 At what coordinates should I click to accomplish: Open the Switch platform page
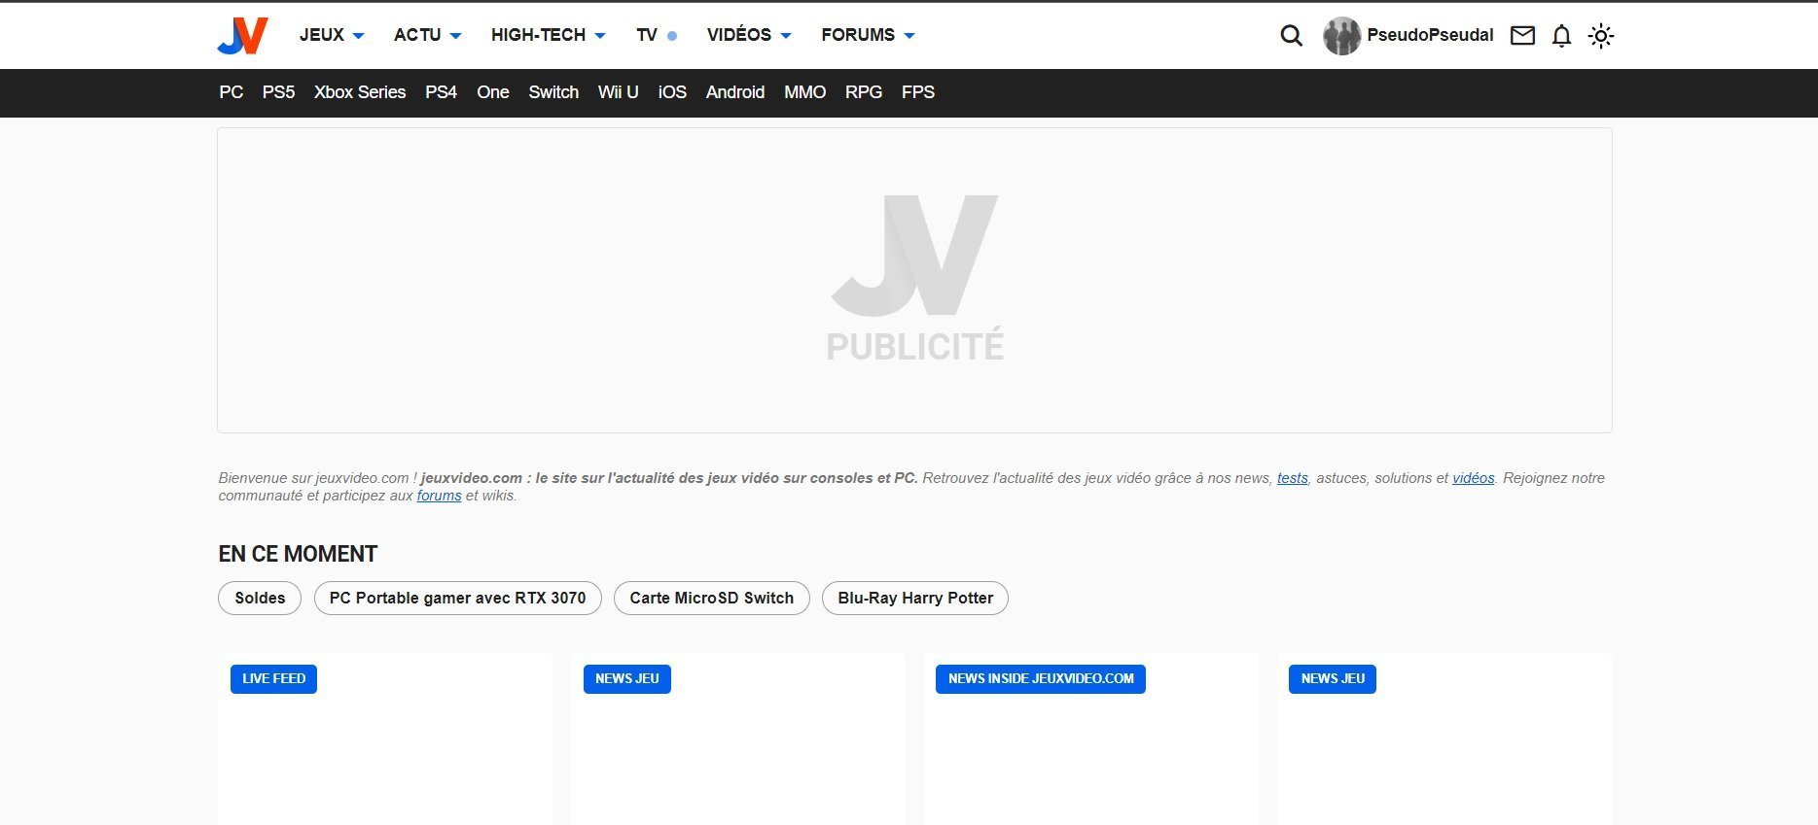553,92
